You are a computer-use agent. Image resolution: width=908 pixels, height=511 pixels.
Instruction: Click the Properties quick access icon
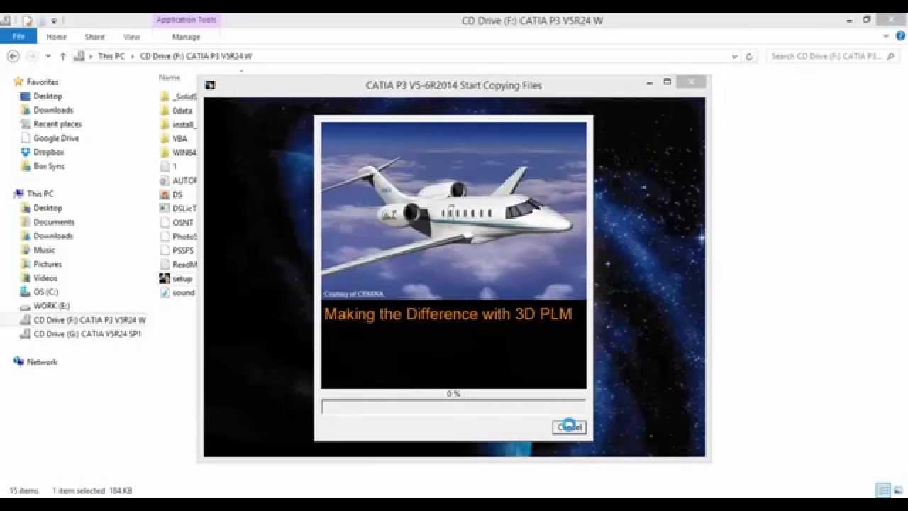(x=27, y=21)
